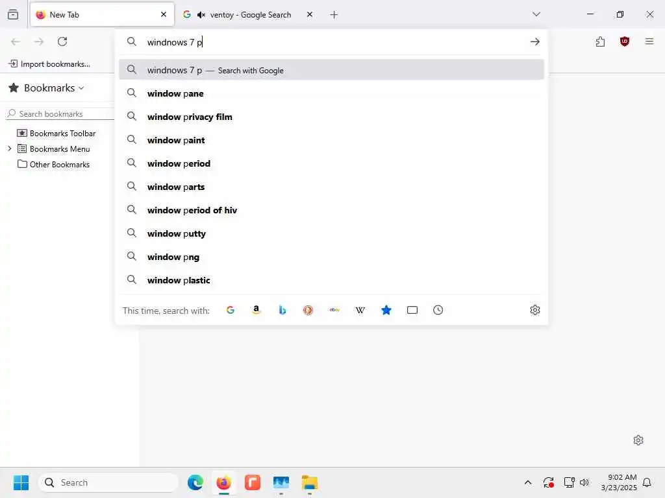
Task: Go back one page
Action: (16, 41)
